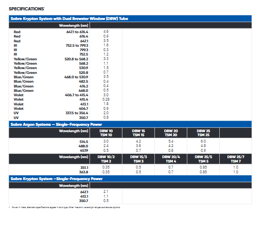
Task: Click the 3.6 value under DBW 15 TSM 15
Action: click(x=138, y=146)
